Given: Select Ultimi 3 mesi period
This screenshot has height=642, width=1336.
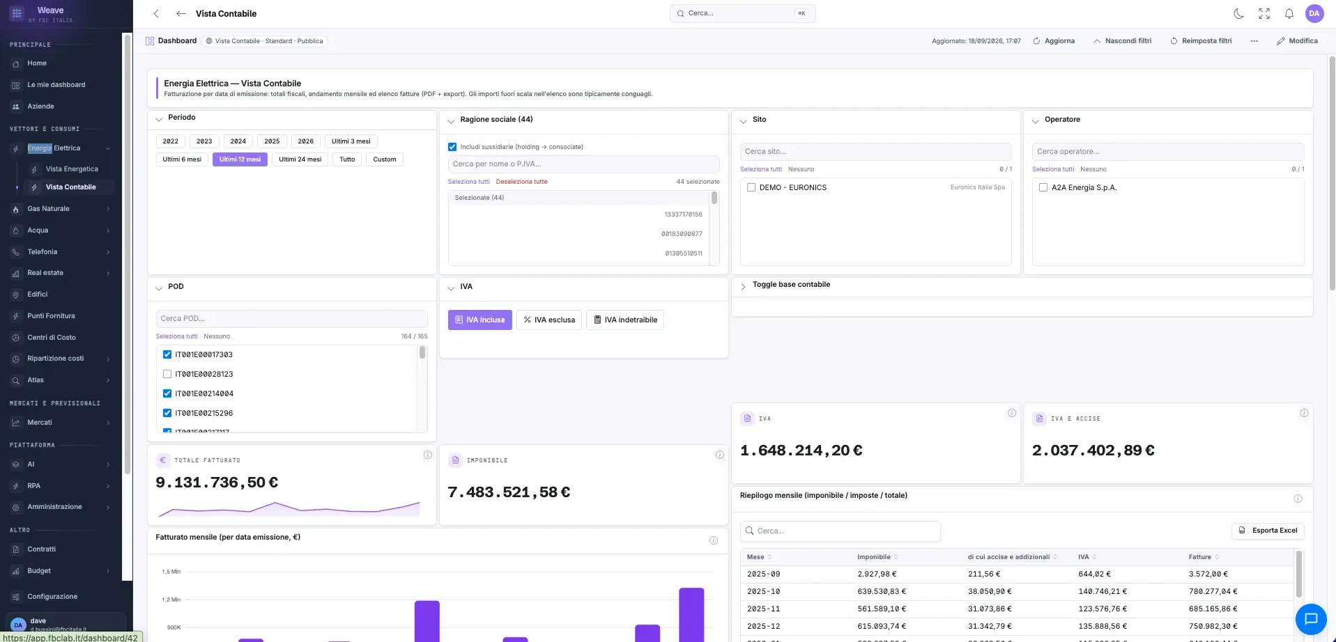Looking at the screenshot, I should point(351,141).
